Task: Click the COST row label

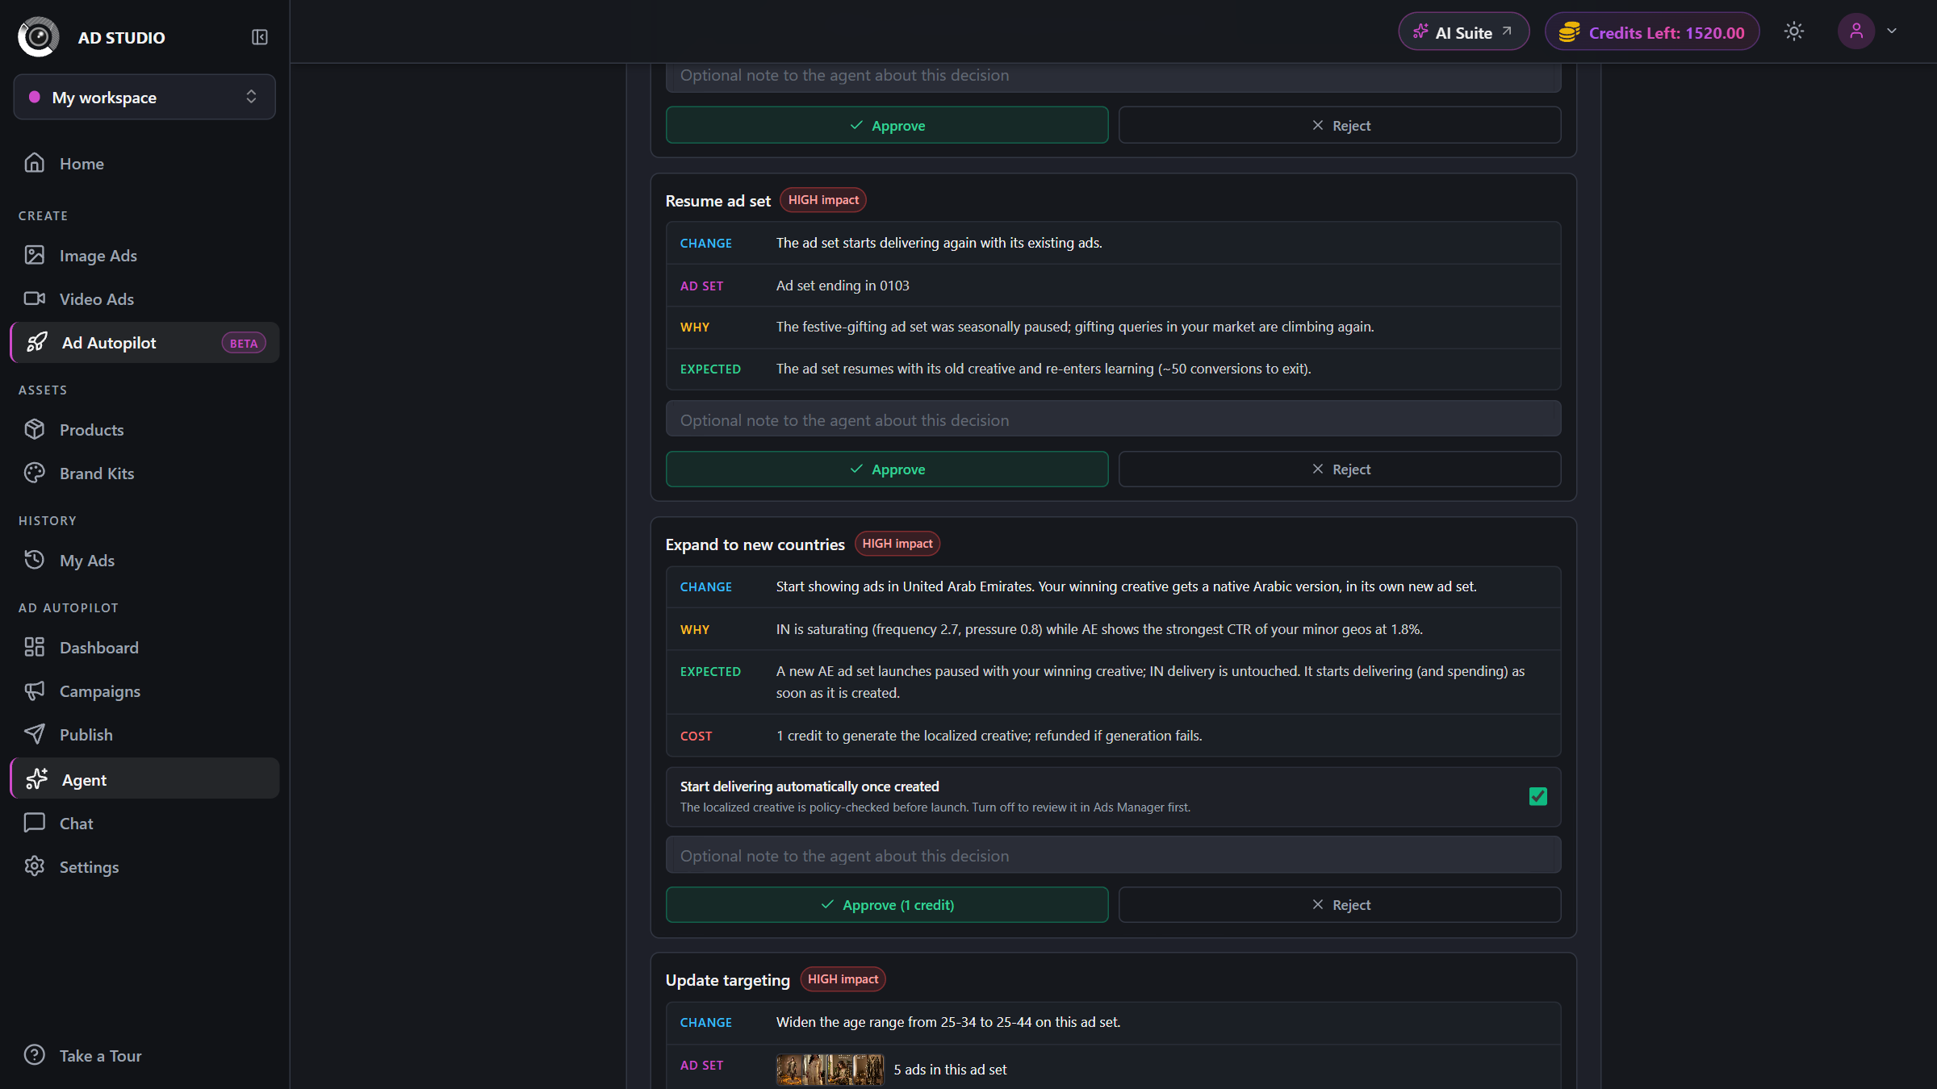Action: (x=696, y=736)
